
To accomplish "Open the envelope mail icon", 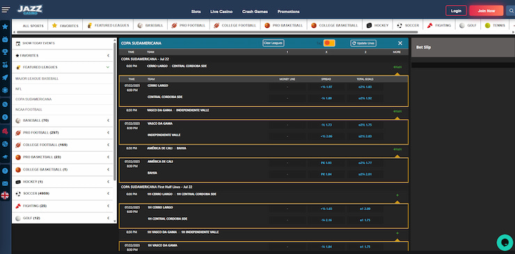I will pyautogui.click(x=5, y=183).
